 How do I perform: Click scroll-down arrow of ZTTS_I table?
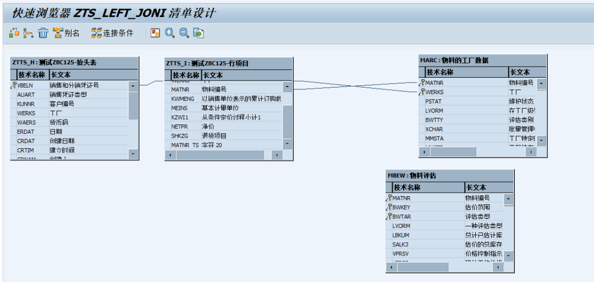click(287, 143)
